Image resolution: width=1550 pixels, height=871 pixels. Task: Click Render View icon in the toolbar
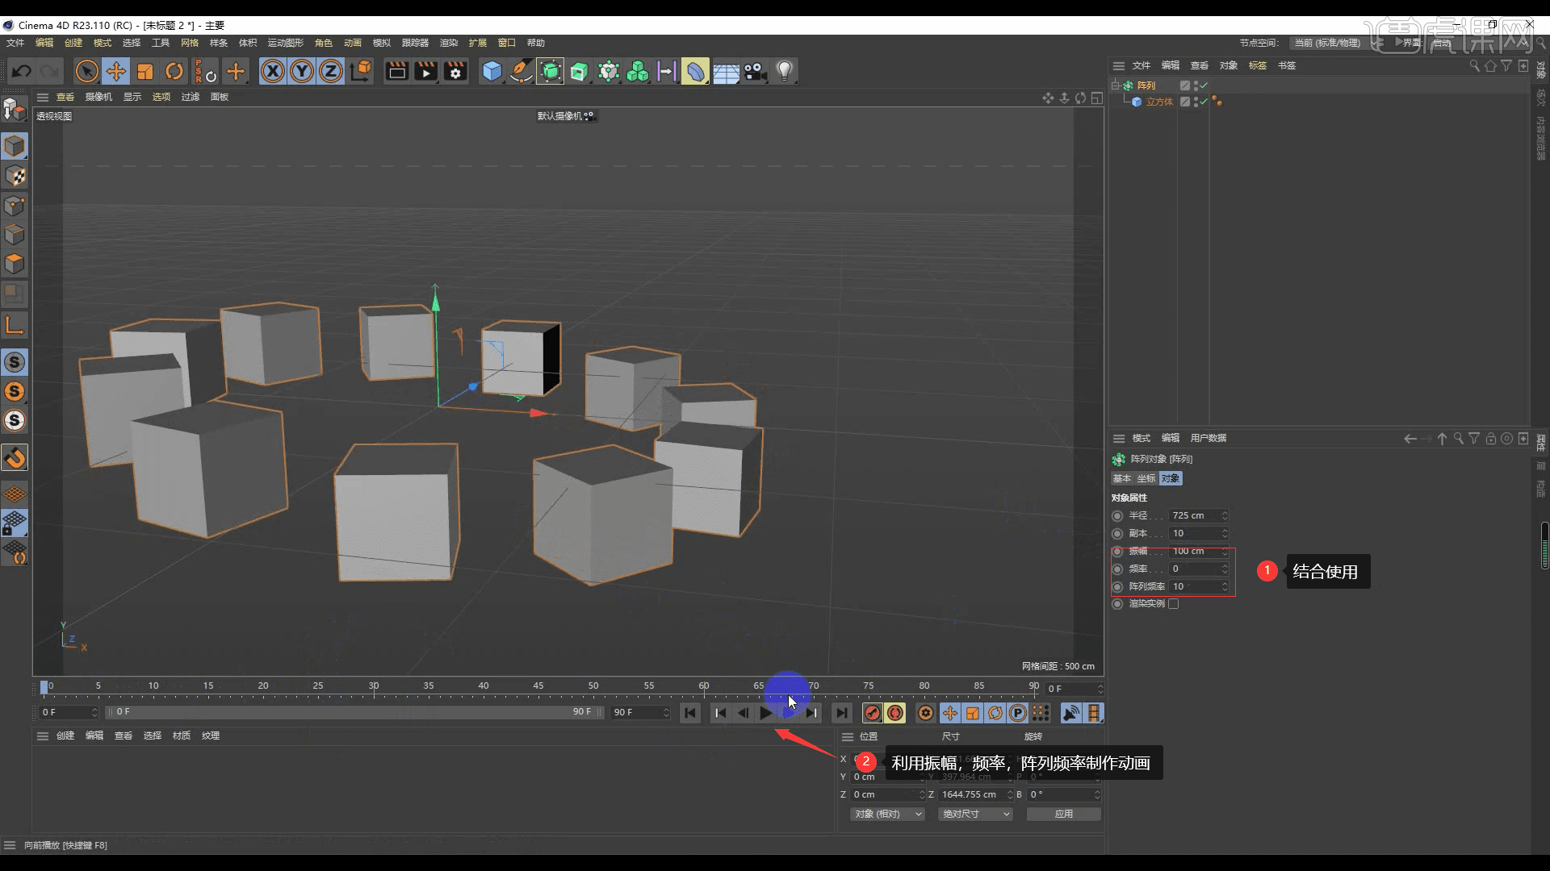click(x=396, y=71)
